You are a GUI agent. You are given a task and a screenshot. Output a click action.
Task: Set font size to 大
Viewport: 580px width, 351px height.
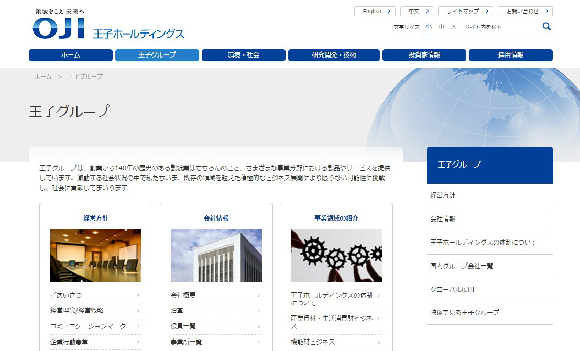click(454, 27)
